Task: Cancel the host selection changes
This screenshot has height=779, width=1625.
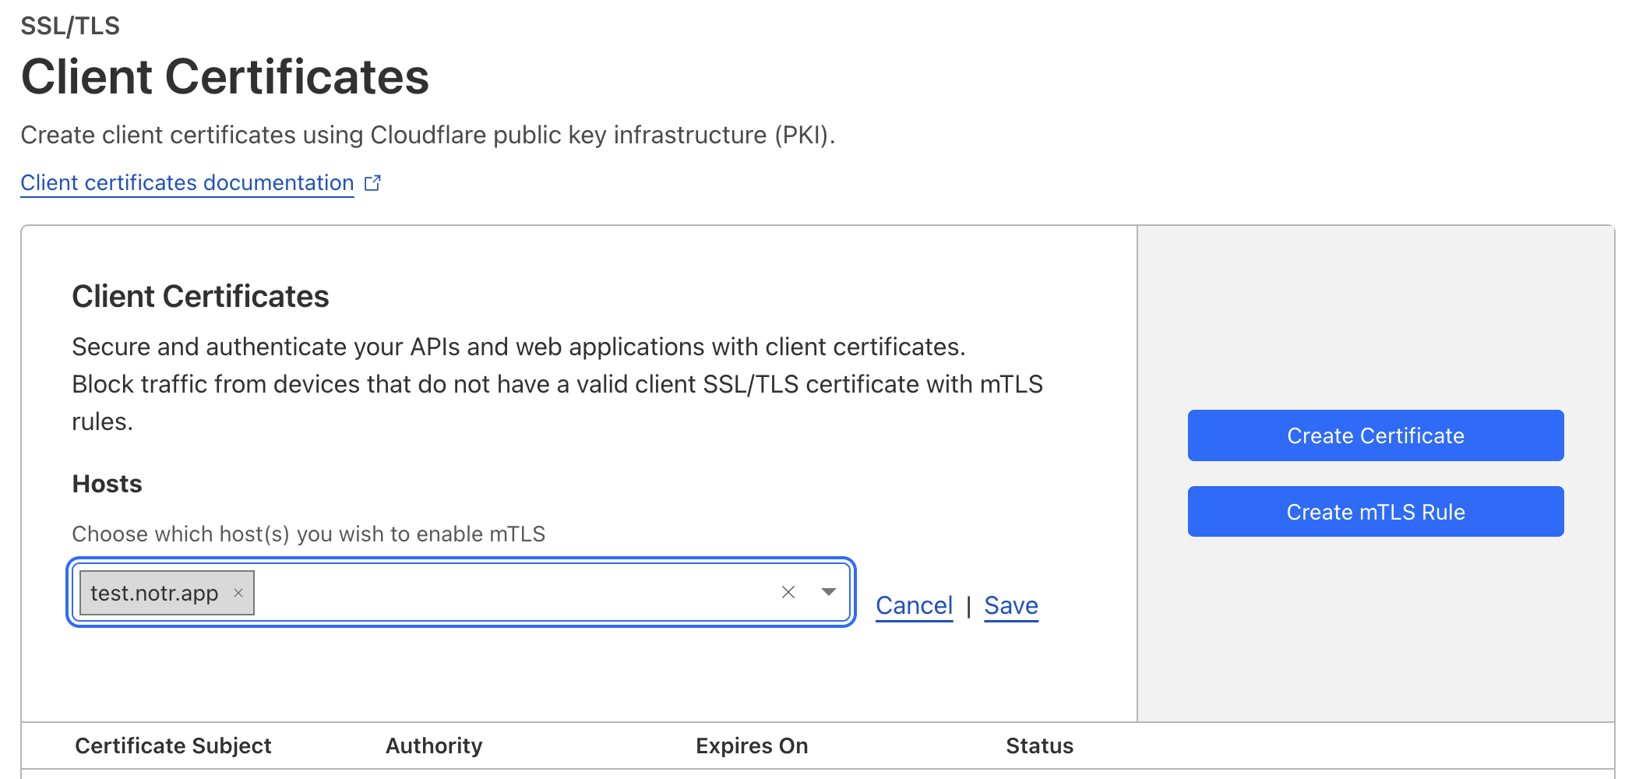Action: (914, 605)
